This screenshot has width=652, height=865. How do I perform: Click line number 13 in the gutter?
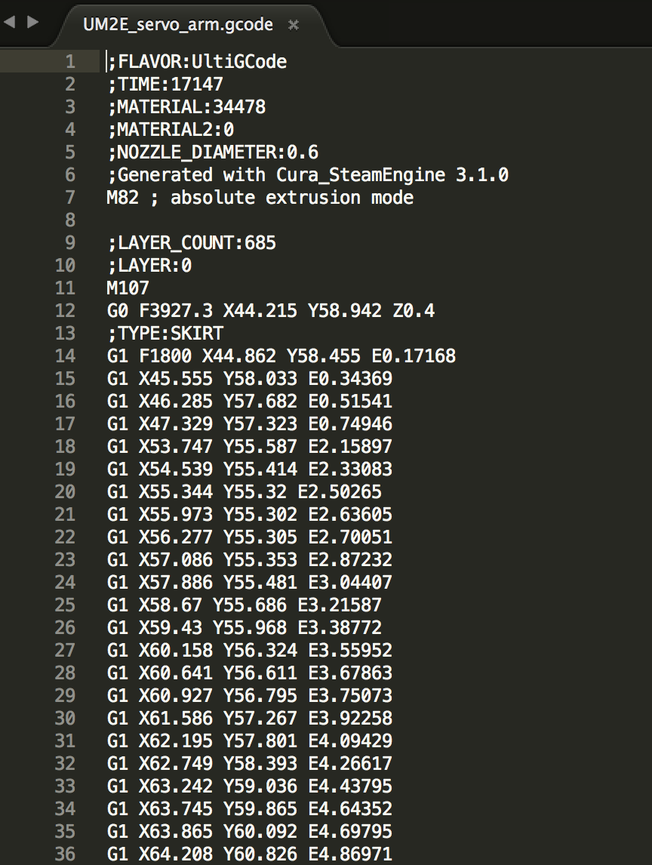pos(66,333)
